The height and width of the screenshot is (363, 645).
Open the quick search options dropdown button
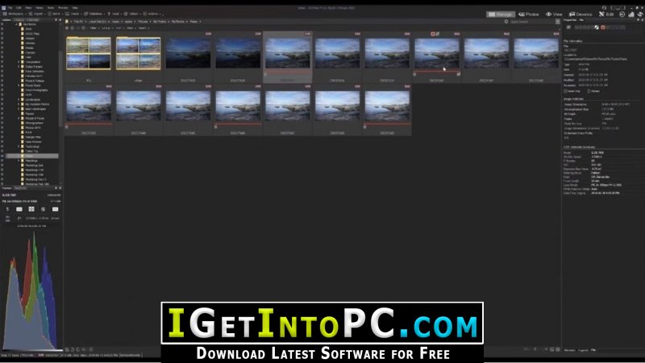click(x=558, y=22)
